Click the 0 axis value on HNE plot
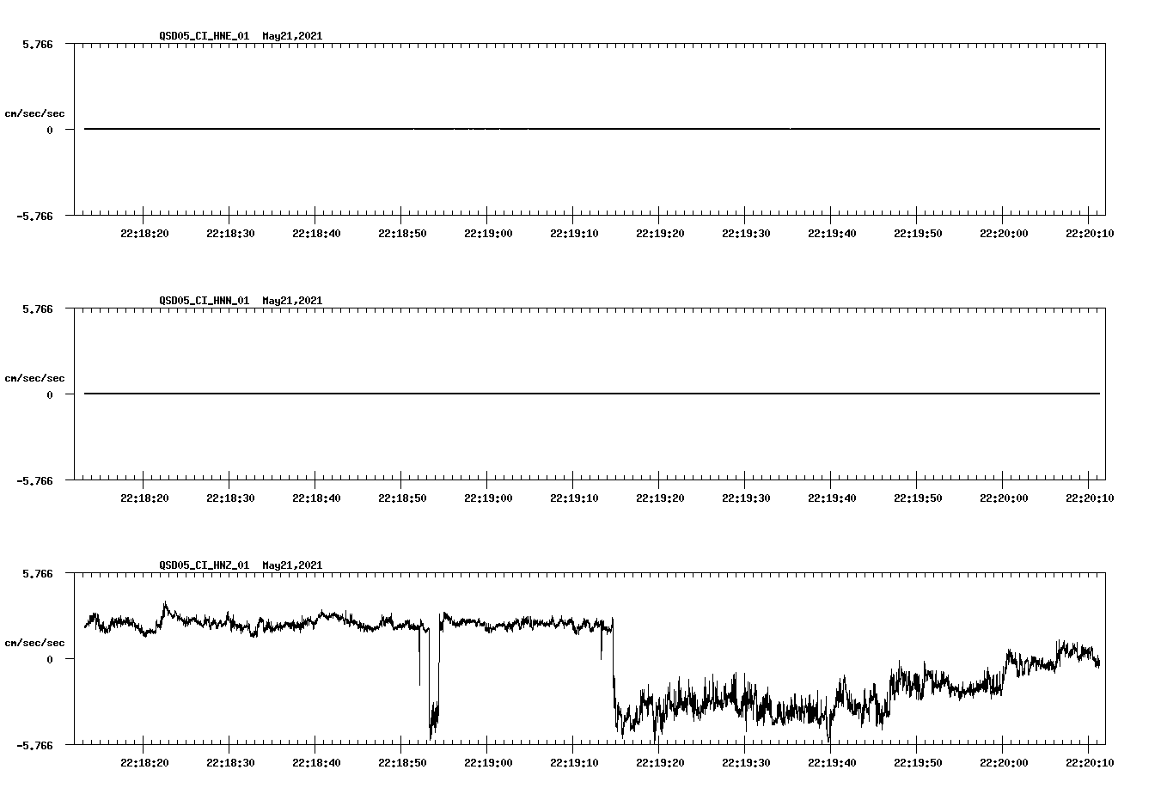 [50, 130]
